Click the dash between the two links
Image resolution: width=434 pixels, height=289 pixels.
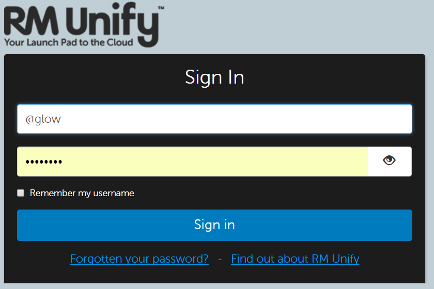(220, 260)
